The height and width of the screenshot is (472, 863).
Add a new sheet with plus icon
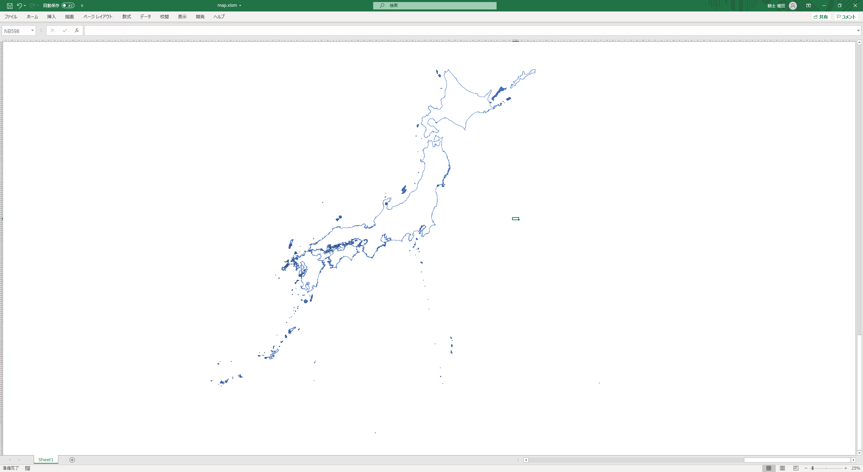pos(72,460)
